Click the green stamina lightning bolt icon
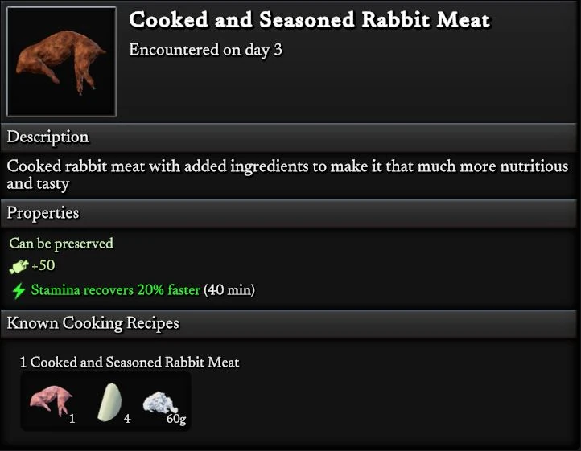 [x=19, y=290]
